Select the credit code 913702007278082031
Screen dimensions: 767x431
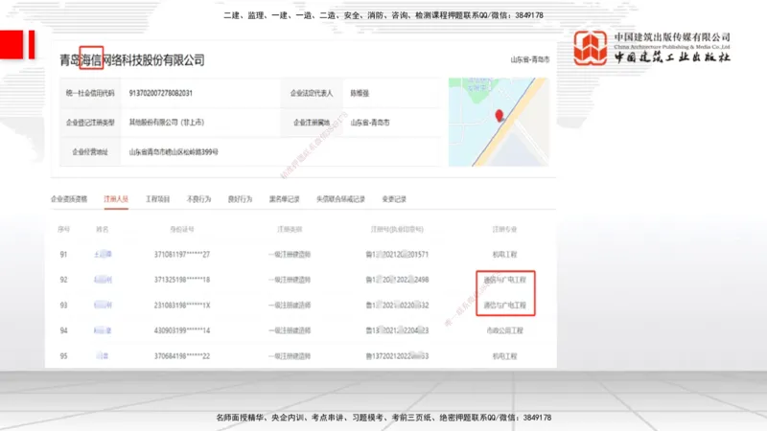pos(160,93)
